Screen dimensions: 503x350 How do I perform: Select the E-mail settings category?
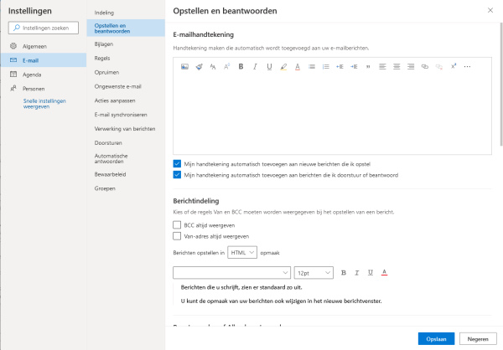(44, 60)
